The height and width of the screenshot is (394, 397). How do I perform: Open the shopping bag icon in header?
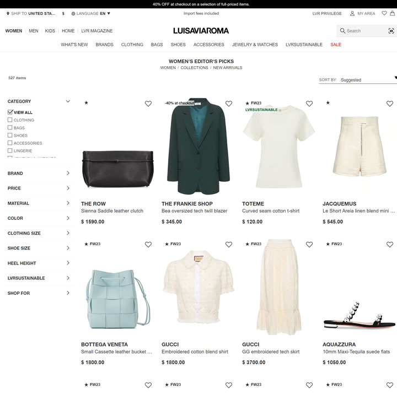[x=392, y=13]
